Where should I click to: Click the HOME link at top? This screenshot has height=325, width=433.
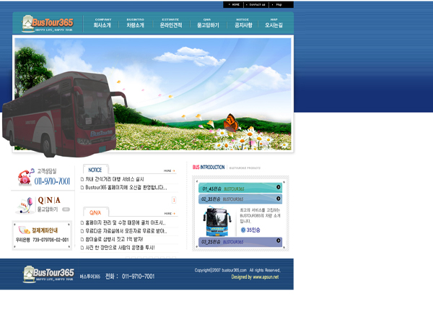click(235, 4)
